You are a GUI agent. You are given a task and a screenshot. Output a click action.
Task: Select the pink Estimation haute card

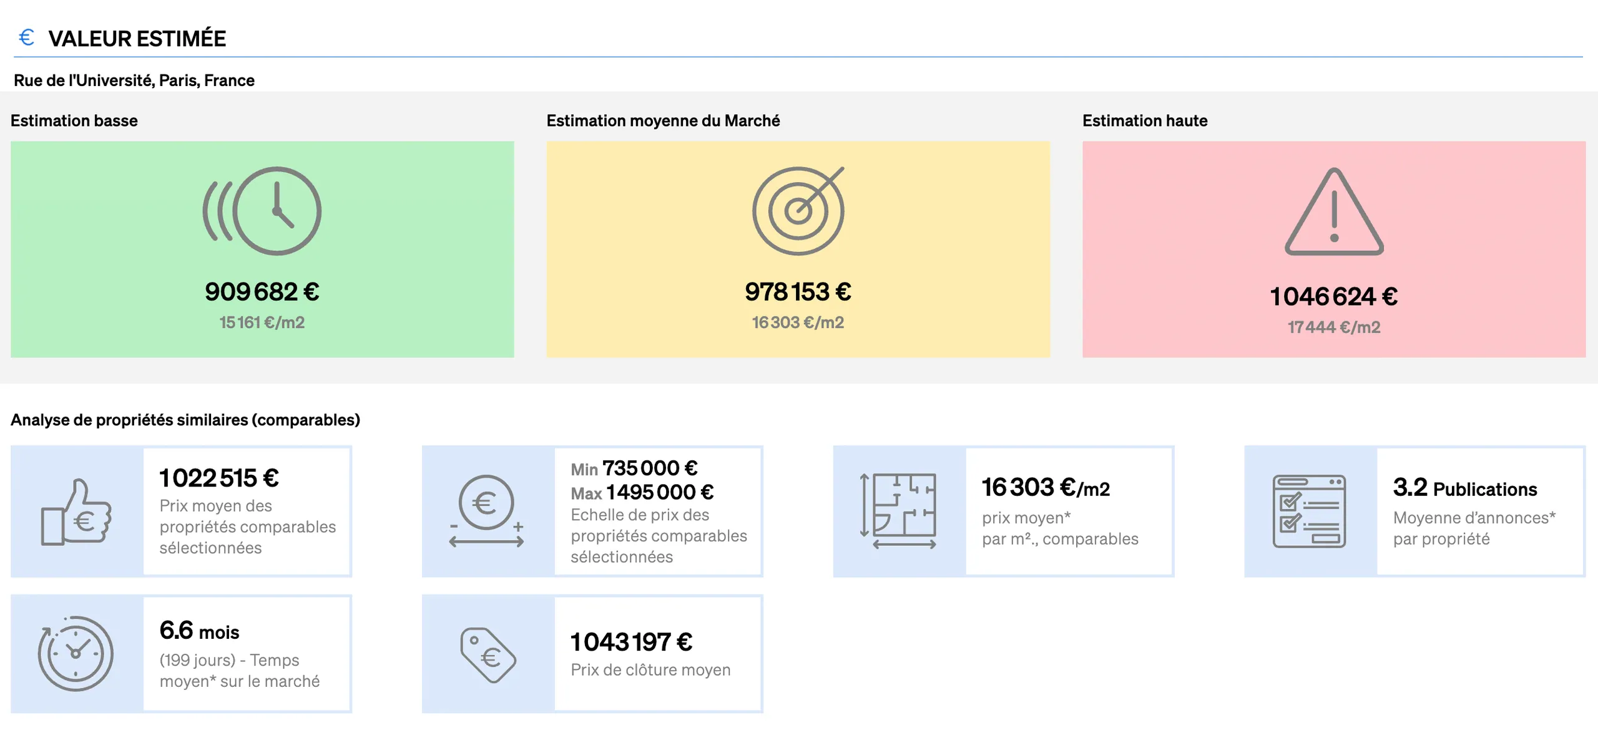point(1334,250)
